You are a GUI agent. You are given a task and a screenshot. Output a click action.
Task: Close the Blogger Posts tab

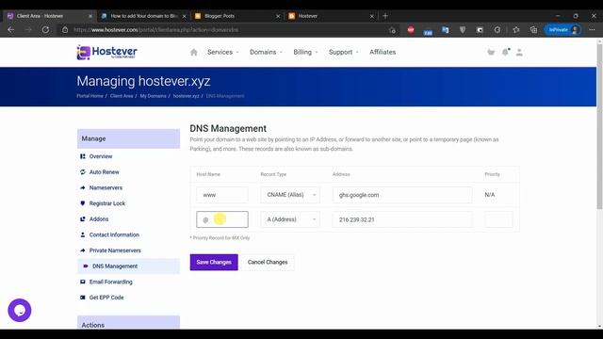coord(278,16)
